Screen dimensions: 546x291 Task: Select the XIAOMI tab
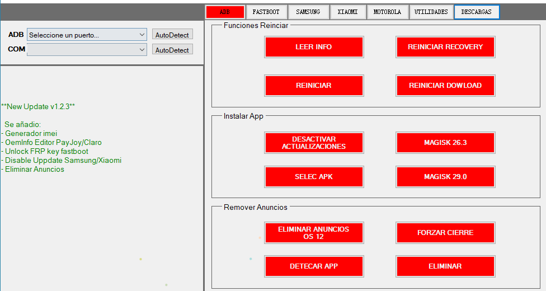point(347,12)
